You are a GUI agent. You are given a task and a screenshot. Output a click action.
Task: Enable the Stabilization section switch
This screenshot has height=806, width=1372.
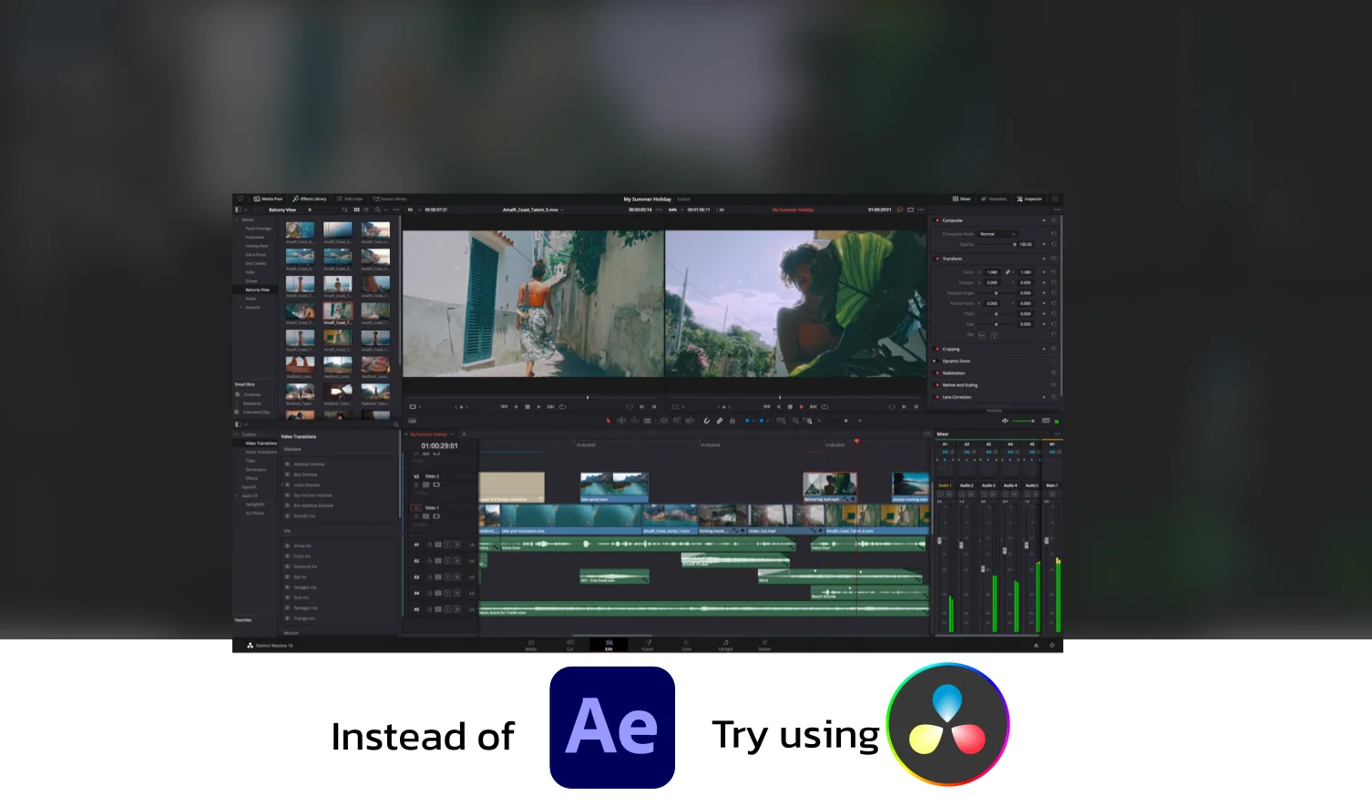[937, 373]
